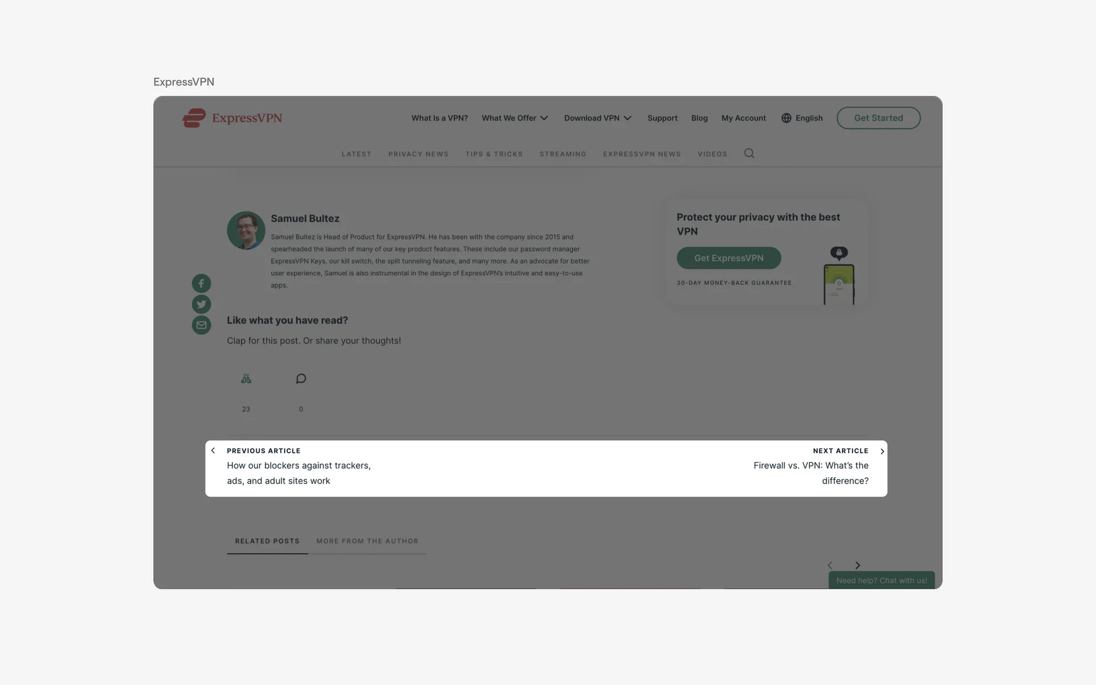
Task: Click the Get ExpressVPN button
Action: coord(728,258)
